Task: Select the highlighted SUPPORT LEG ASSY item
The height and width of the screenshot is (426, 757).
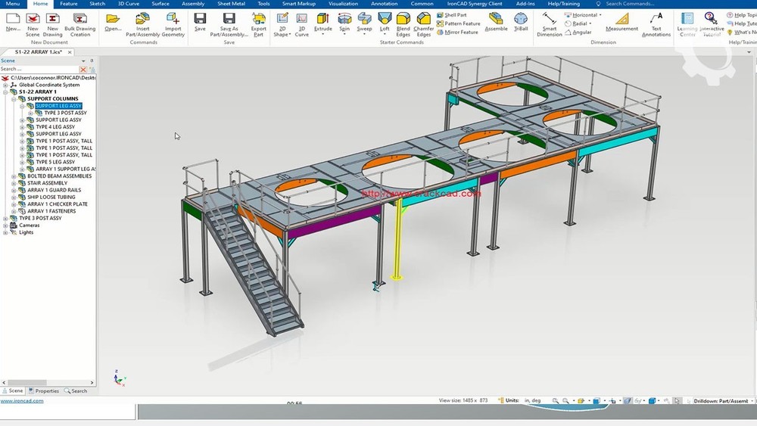Action: click(x=58, y=106)
